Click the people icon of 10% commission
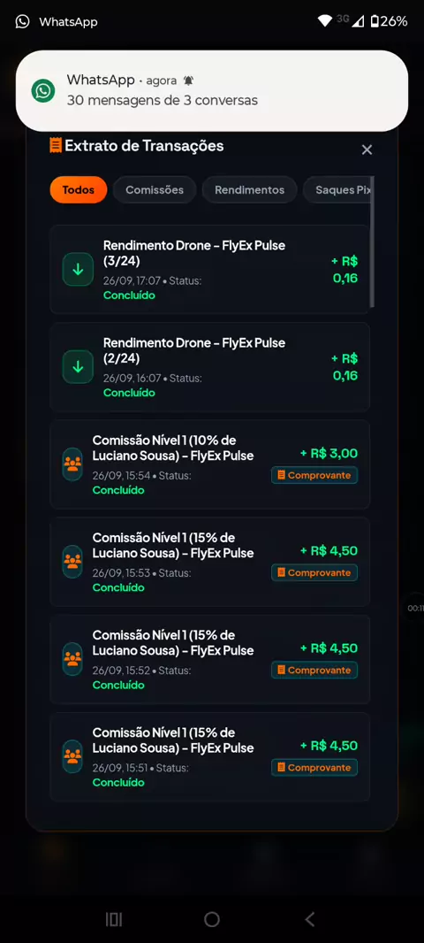The width and height of the screenshot is (424, 943). (72, 464)
